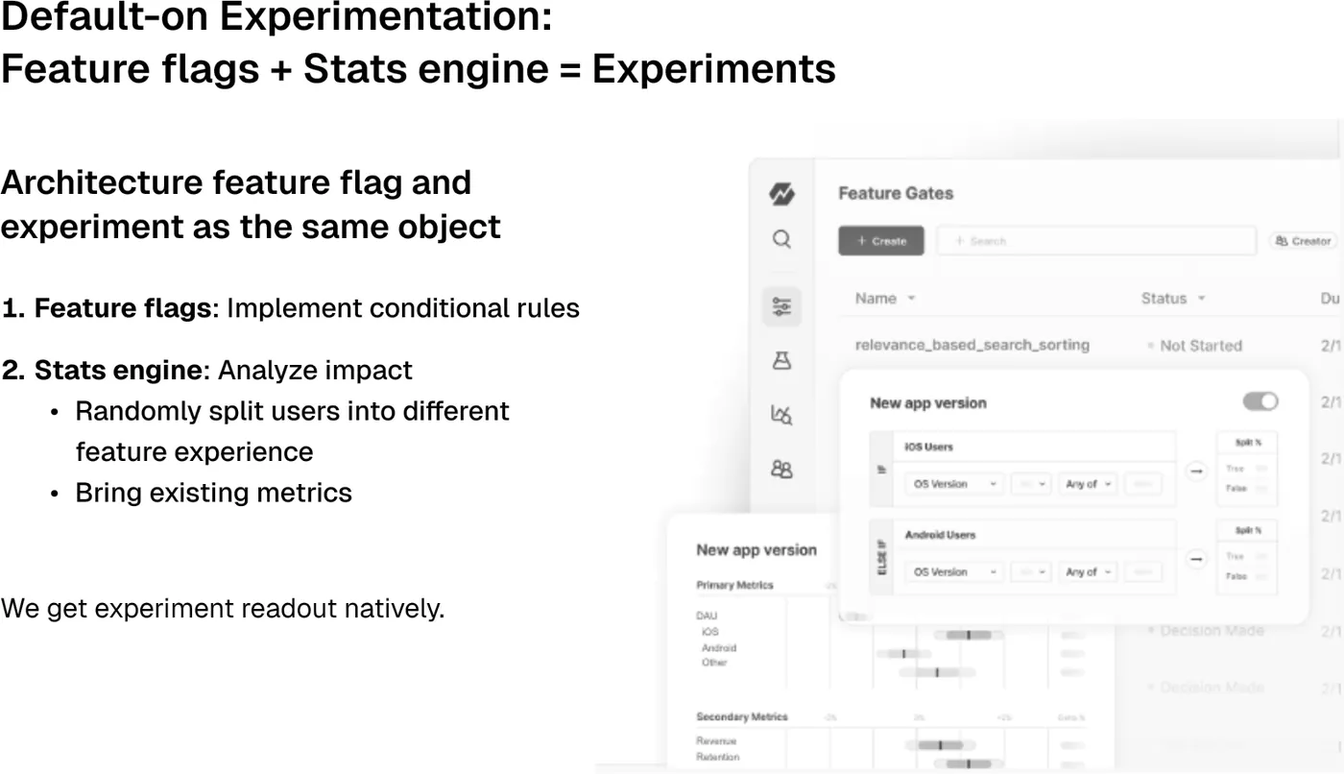1344x774 pixels.
Task: Open Any of dropdown under Android Users
Action: (x=1089, y=571)
